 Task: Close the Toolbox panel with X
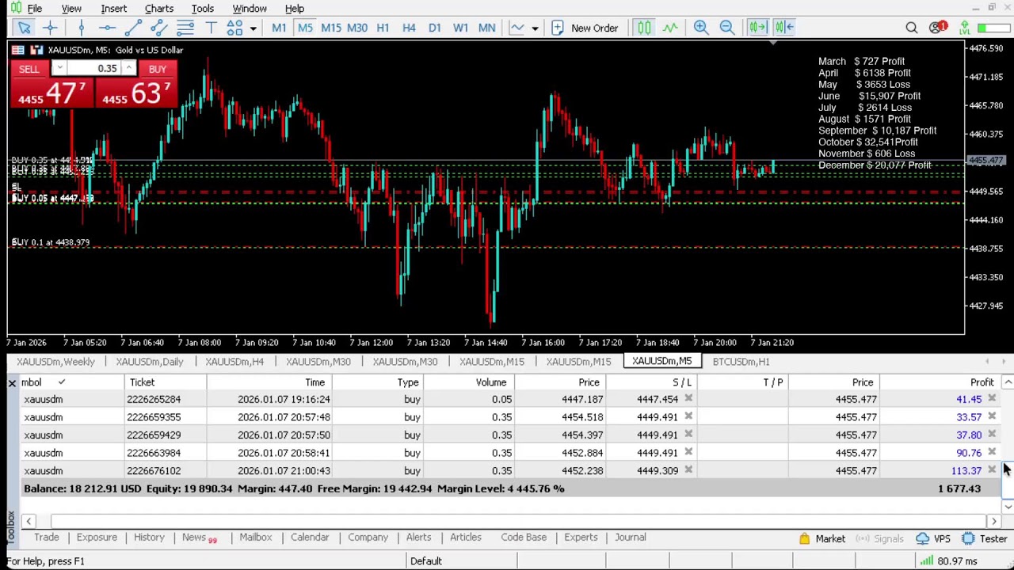coord(12,383)
